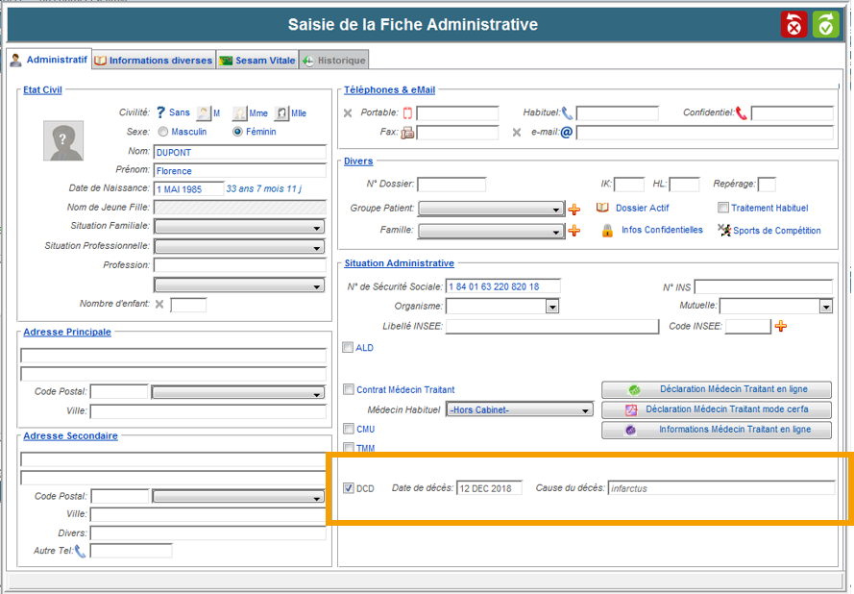Enable the ALD checkbox

click(x=349, y=348)
